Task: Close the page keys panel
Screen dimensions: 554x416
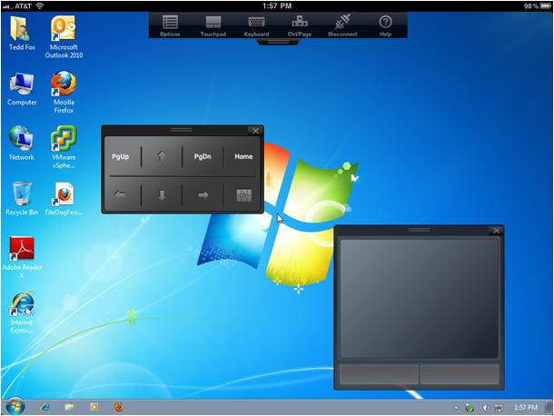Action: click(256, 131)
